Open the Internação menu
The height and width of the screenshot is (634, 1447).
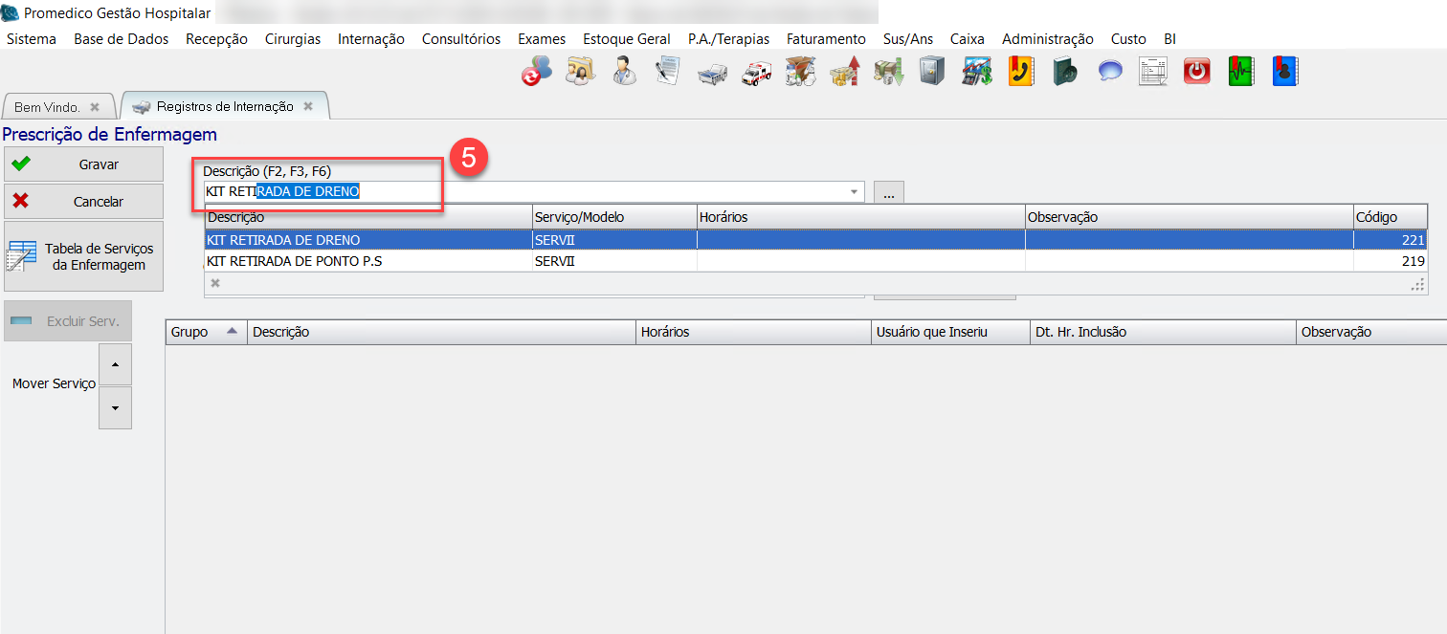coord(370,39)
